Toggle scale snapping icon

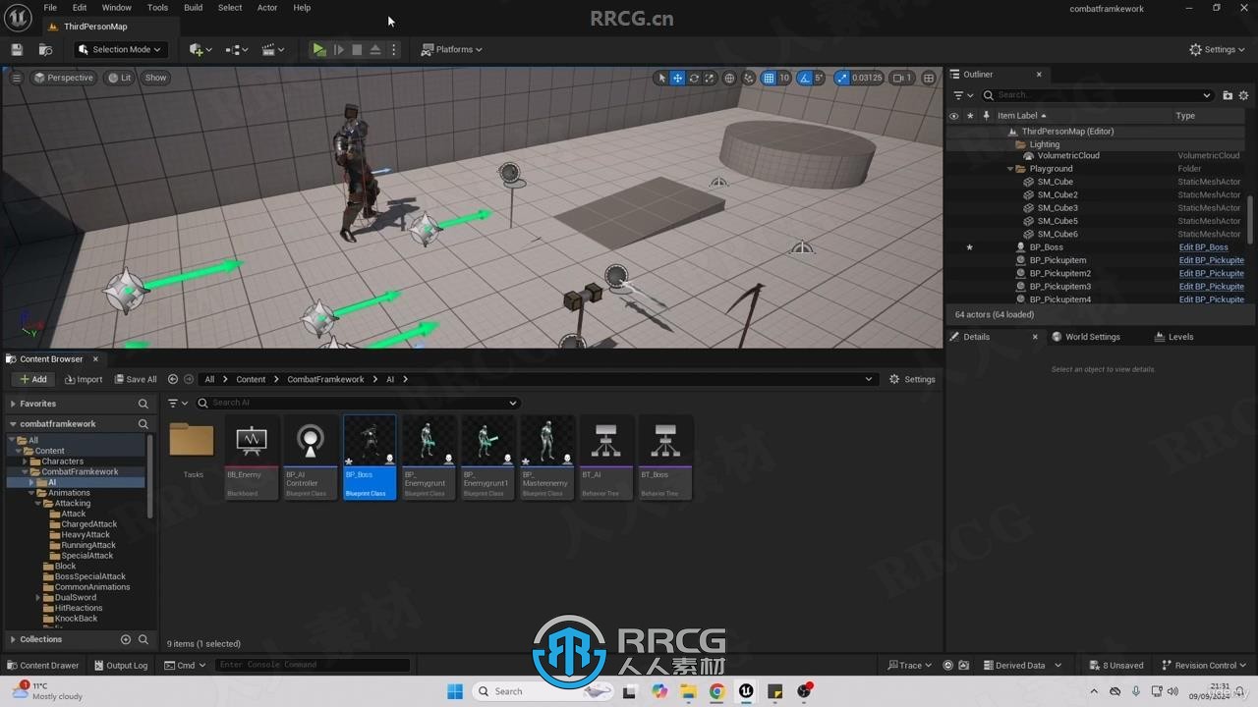(x=842, y=78)
